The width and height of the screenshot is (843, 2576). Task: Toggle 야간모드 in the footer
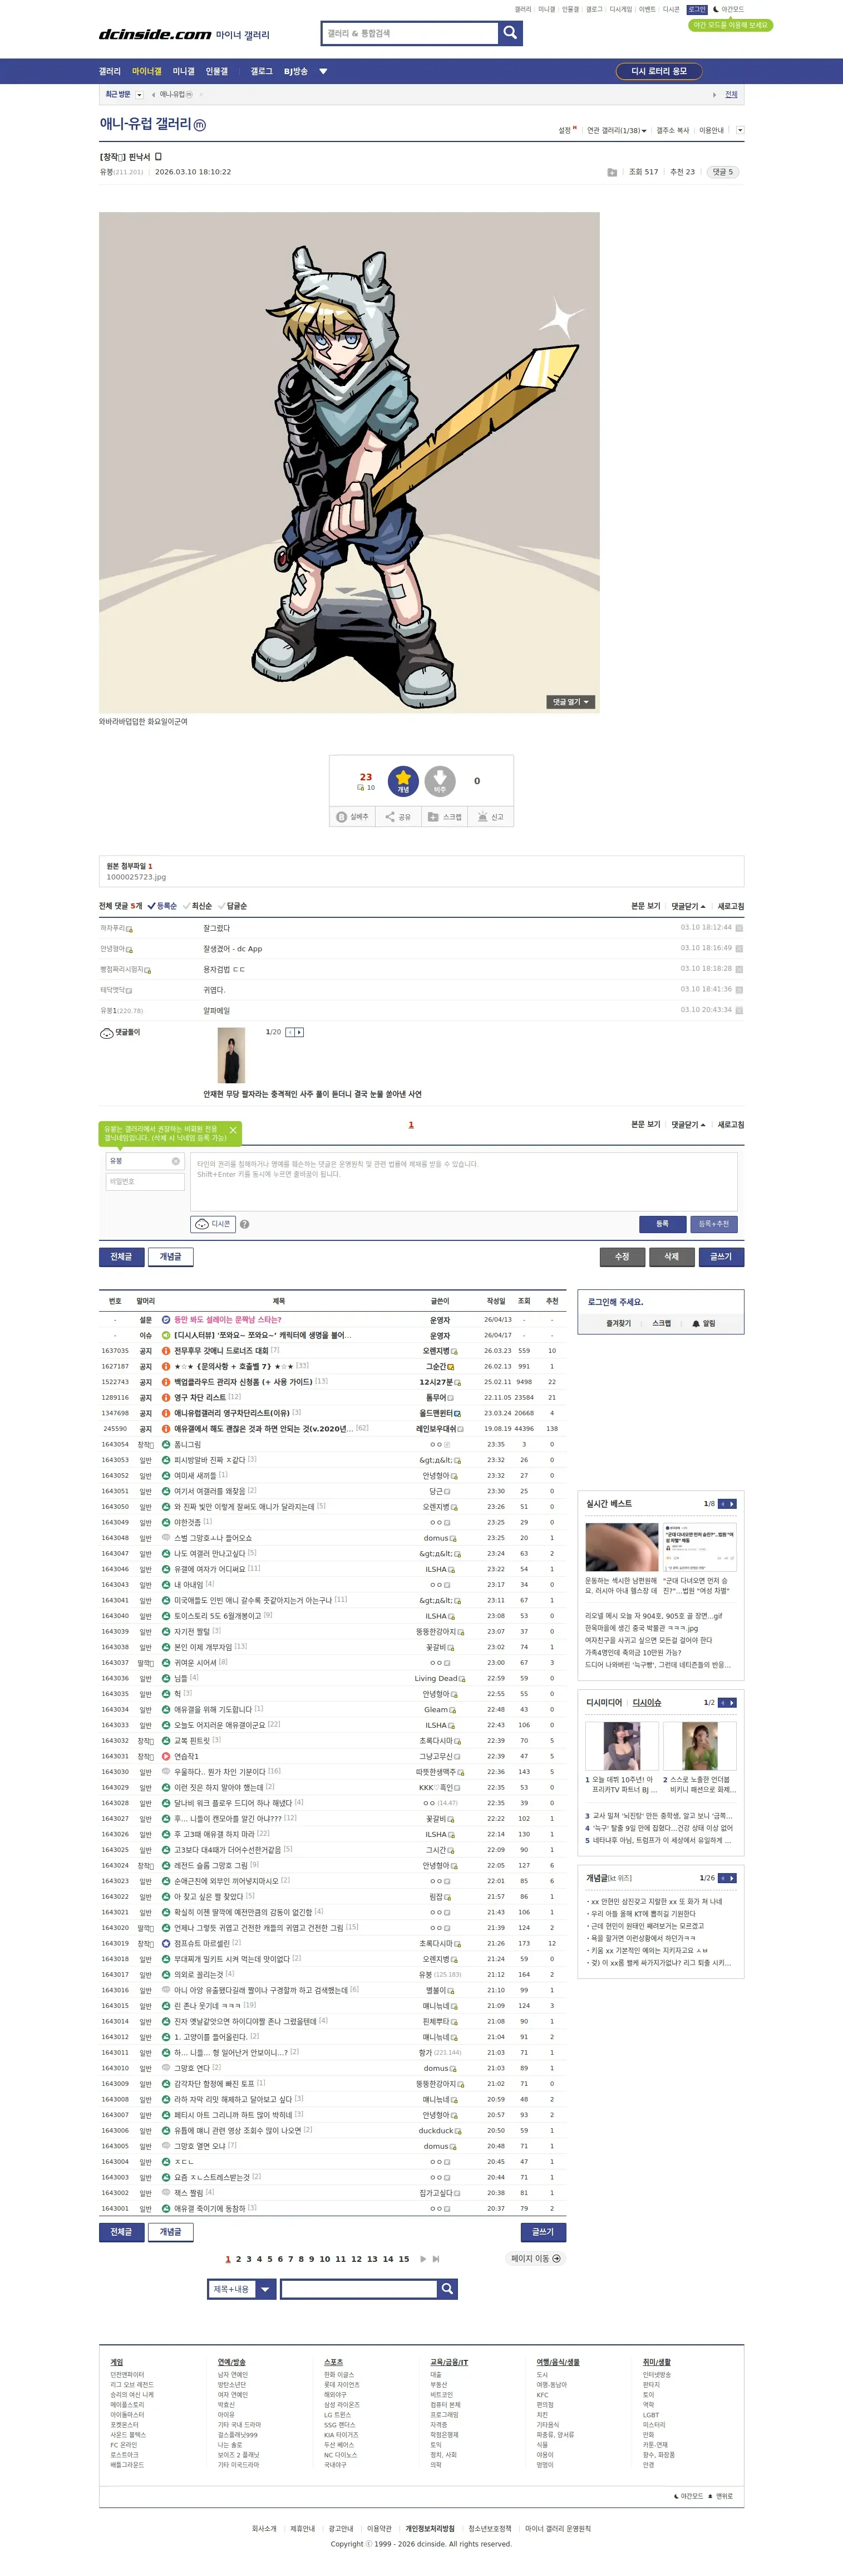(x=688, y=2496)
